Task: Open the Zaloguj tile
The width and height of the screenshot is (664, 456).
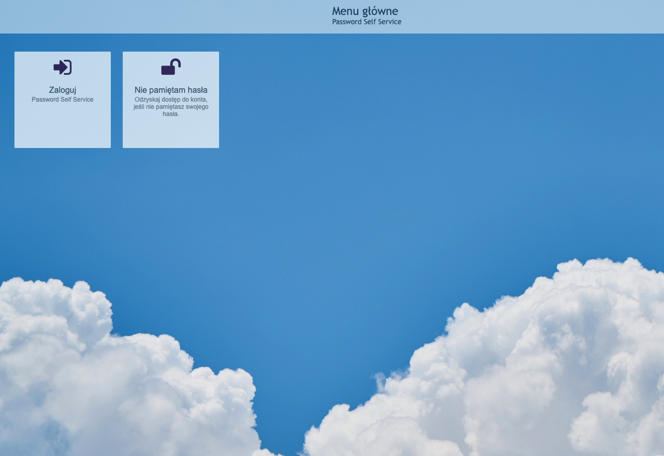Action: 62,100
